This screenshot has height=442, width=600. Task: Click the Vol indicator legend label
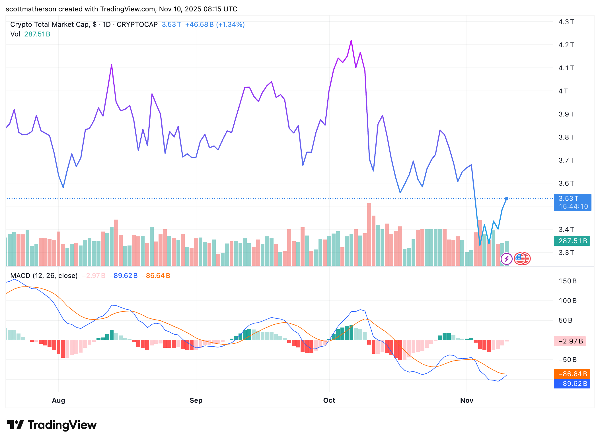(x=15, y=34)
